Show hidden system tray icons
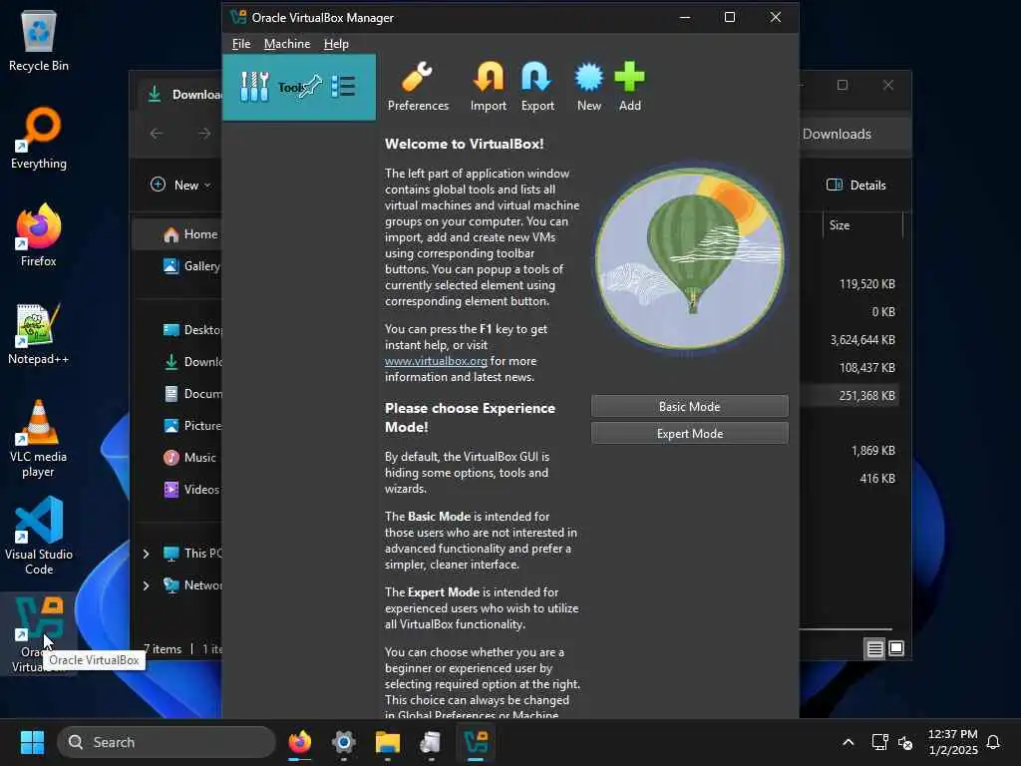 point(848,742)
